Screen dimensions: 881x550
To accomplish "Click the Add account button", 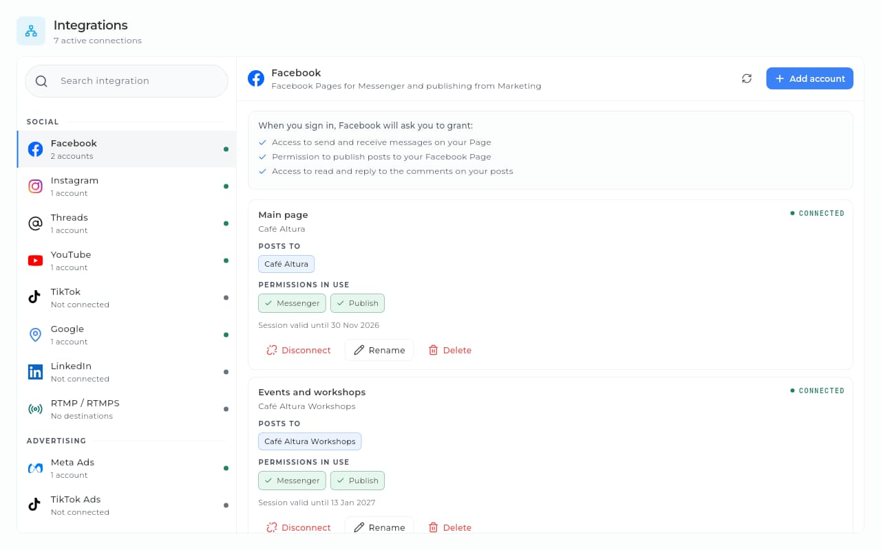I will coord(809,78).
